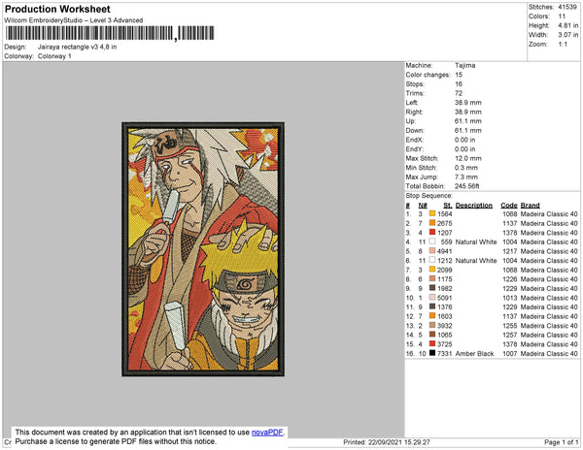Select red swatch of stop 3 (1207)
Viewport: 583px width, 450px height.
pos(432,232)
